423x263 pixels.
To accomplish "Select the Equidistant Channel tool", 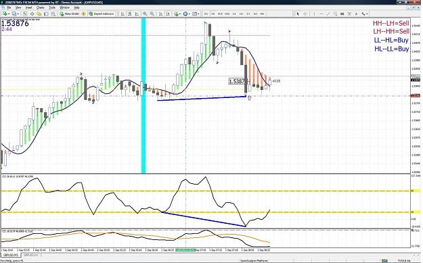I will (335, 14).
